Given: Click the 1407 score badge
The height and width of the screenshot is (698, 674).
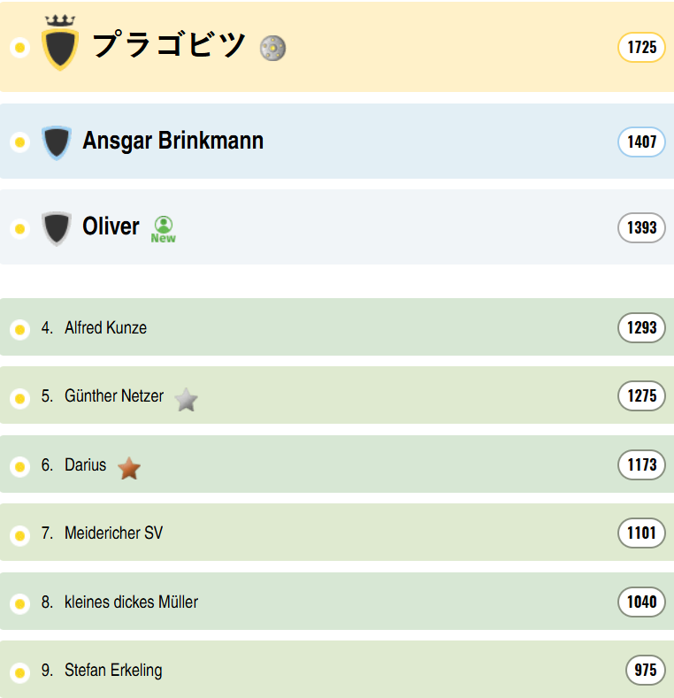Looking at the screenshot, I should click(x=641, y=142).
